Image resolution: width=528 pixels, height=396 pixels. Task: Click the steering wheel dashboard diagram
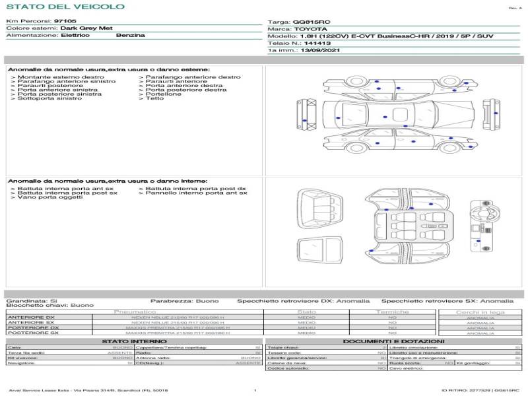(x=484, y=226)
